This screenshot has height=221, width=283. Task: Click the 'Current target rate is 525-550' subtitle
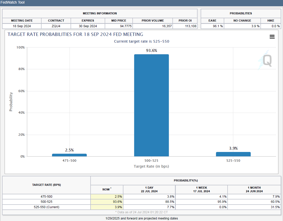142,41
